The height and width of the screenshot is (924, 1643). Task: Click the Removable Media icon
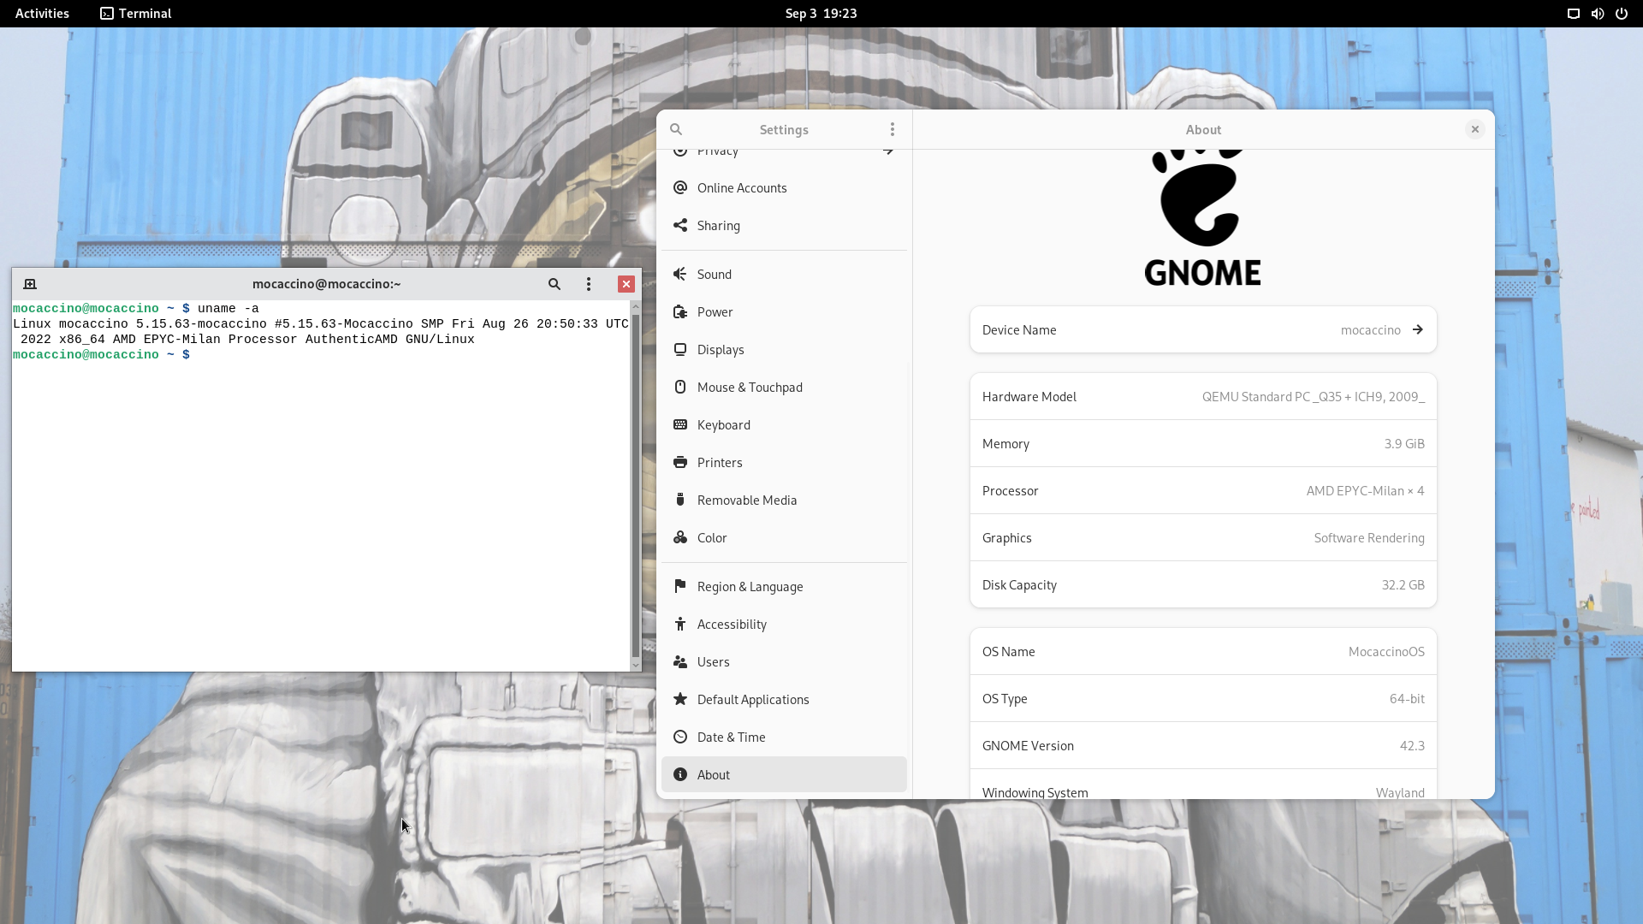point(680,500)
